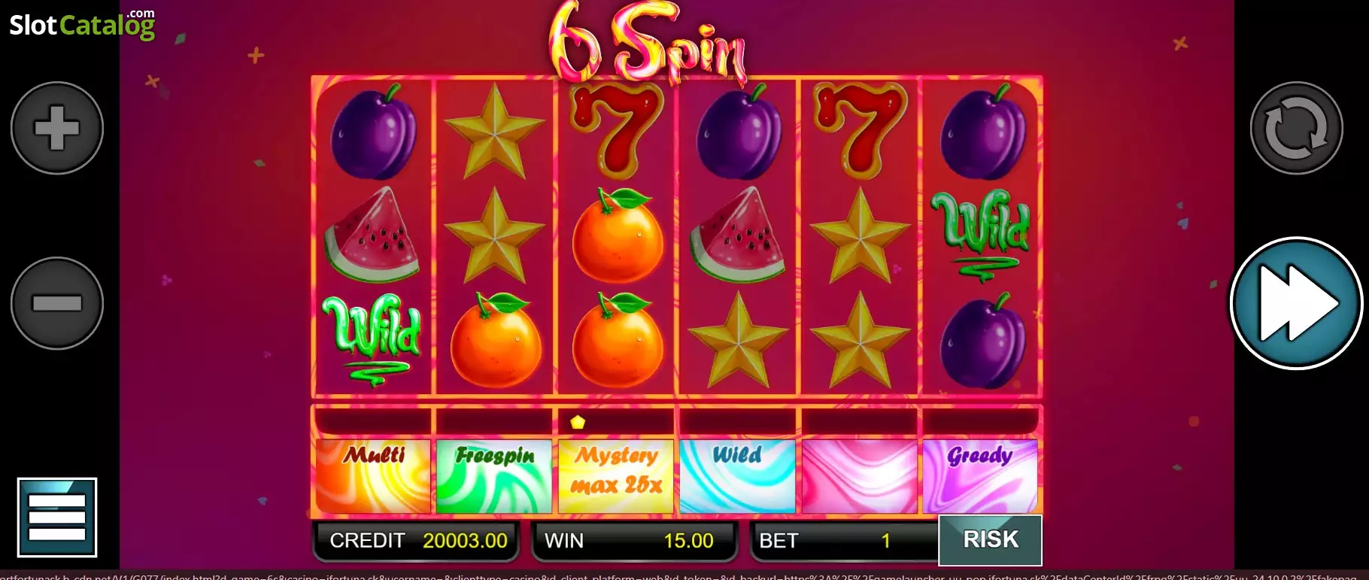Click the RISK gamble button
Screen dimensions: 1369x580
tap(990, 539)
